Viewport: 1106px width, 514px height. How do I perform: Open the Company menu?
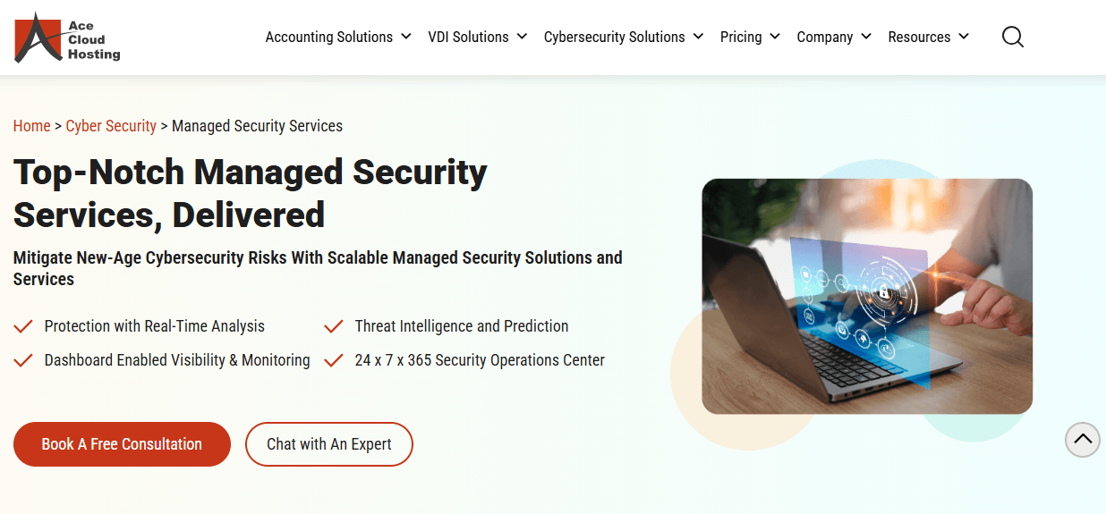[824, 37]
